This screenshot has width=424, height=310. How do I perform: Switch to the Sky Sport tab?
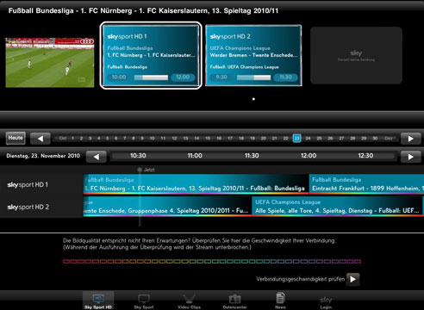(x=144, y=301)
